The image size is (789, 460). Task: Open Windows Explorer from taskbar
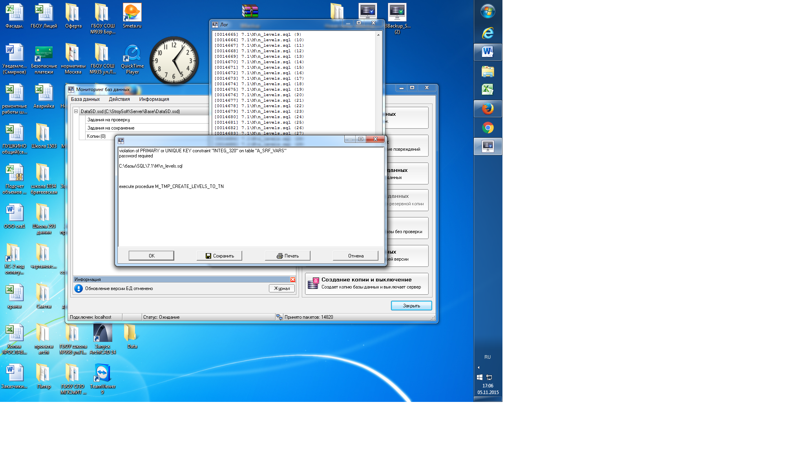pyautogui.click(x=488, y=71)
